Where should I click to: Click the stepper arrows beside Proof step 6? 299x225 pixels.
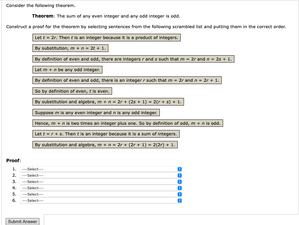click(179, 201)
